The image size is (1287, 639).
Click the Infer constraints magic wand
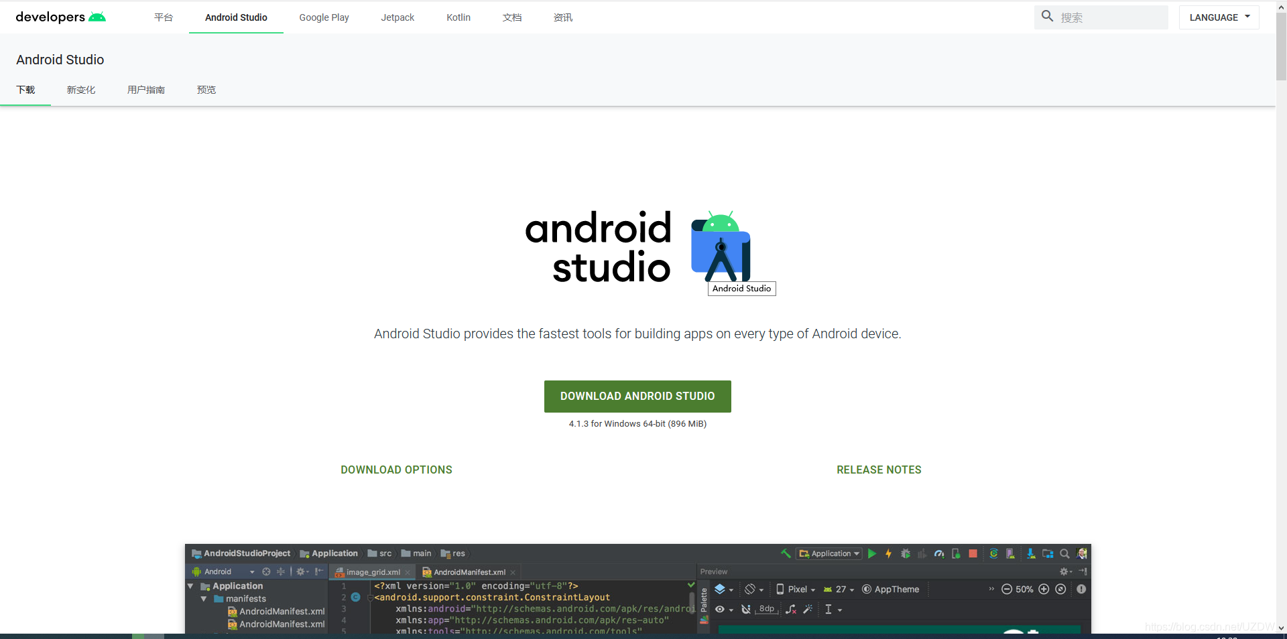[x=808, y=609]
